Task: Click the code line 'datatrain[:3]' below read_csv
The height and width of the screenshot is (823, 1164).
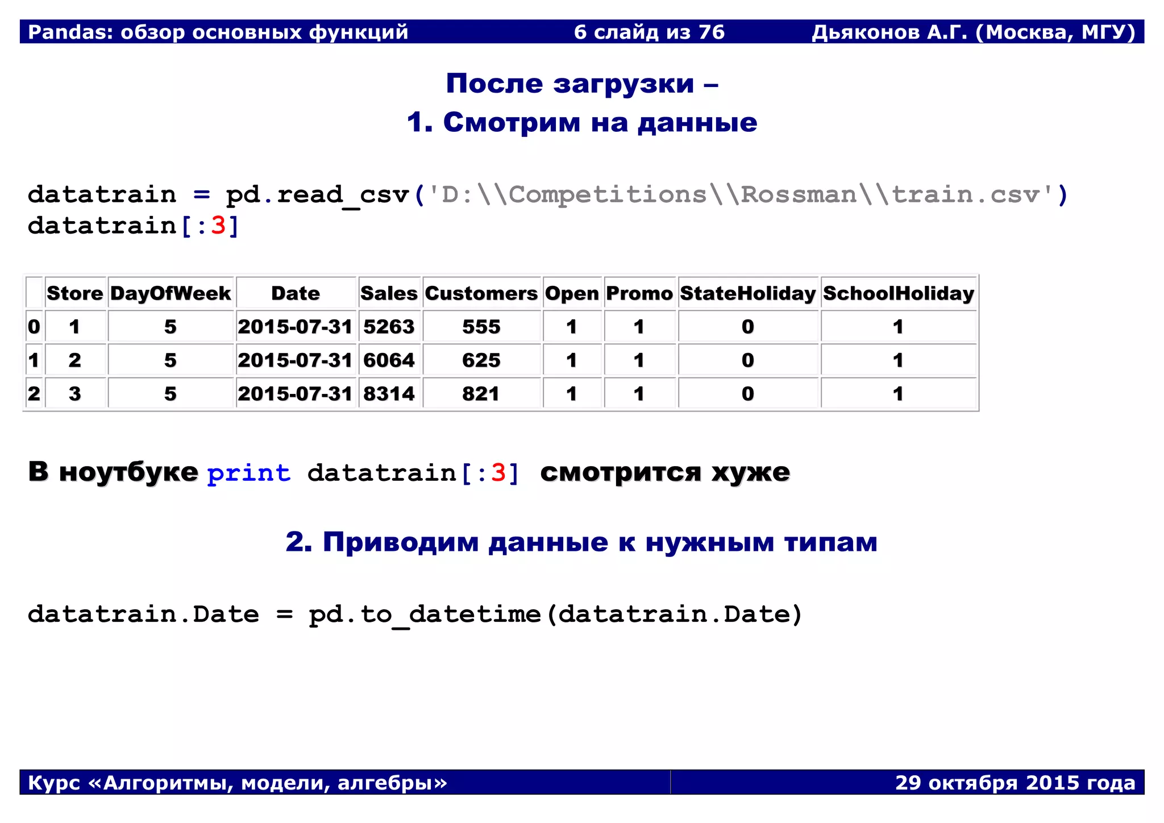Action: 134,226
